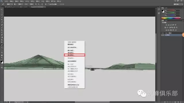Select the Shape tool
This screenshot has height=103, width=184.
tap(2, 53)
